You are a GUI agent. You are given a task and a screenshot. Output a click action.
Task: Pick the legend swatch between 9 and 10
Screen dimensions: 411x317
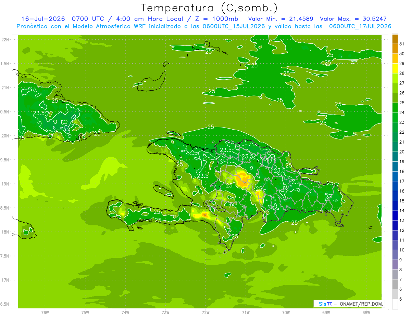(395, 255)
